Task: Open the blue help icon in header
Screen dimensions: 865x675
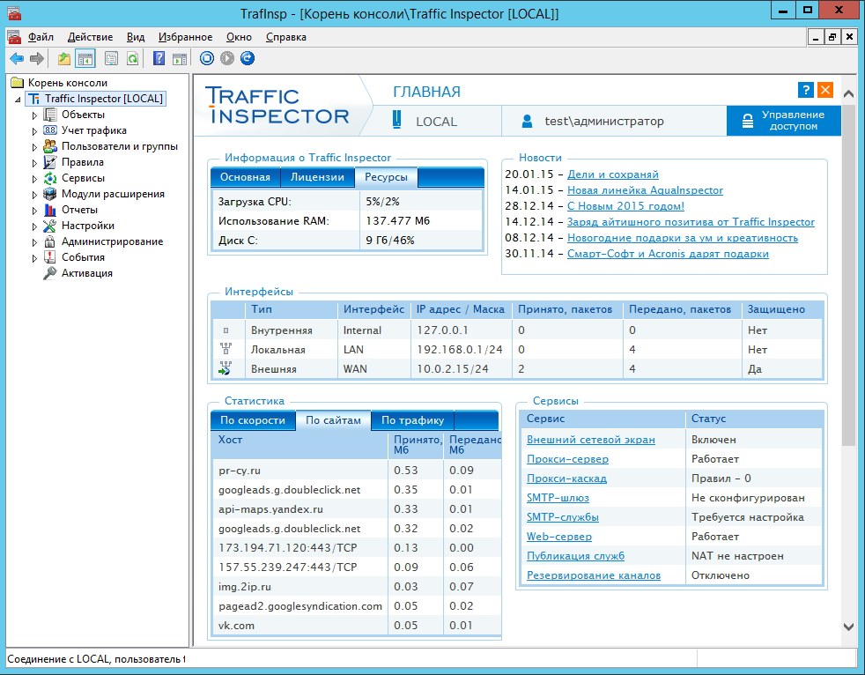Action: [x=805, y=90]
